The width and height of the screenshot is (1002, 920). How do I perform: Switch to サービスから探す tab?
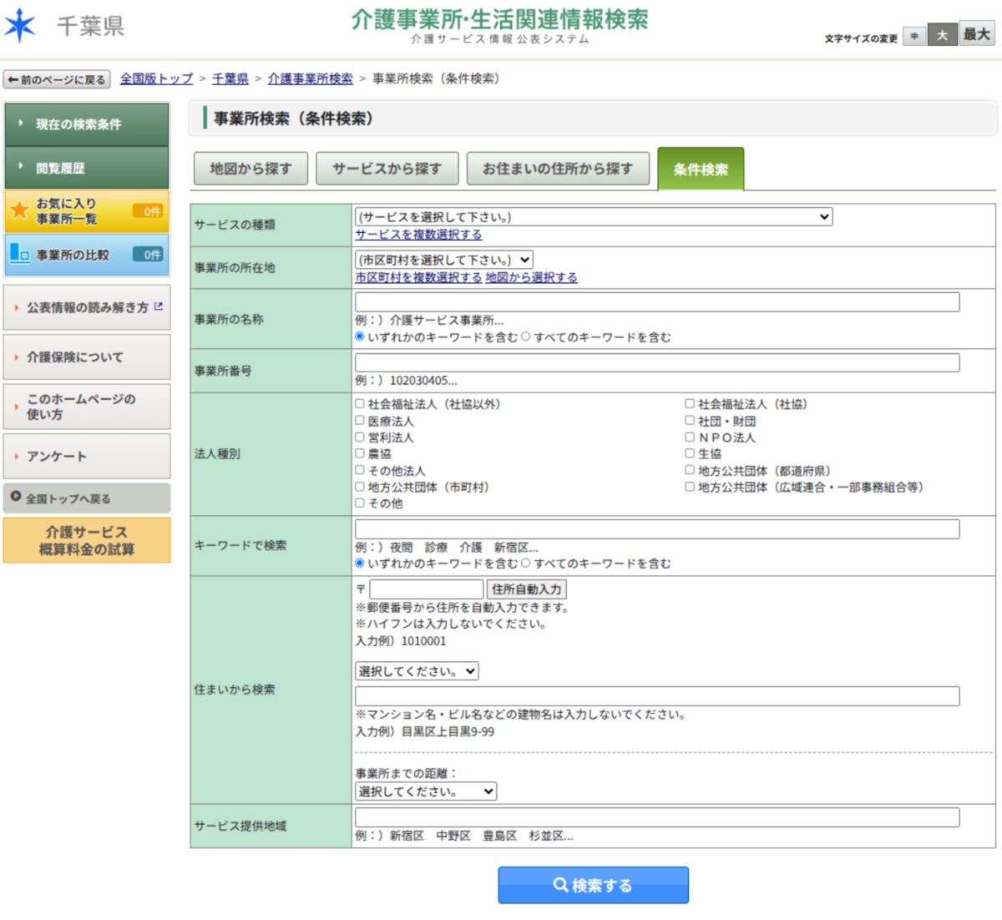tap(387, 169)
